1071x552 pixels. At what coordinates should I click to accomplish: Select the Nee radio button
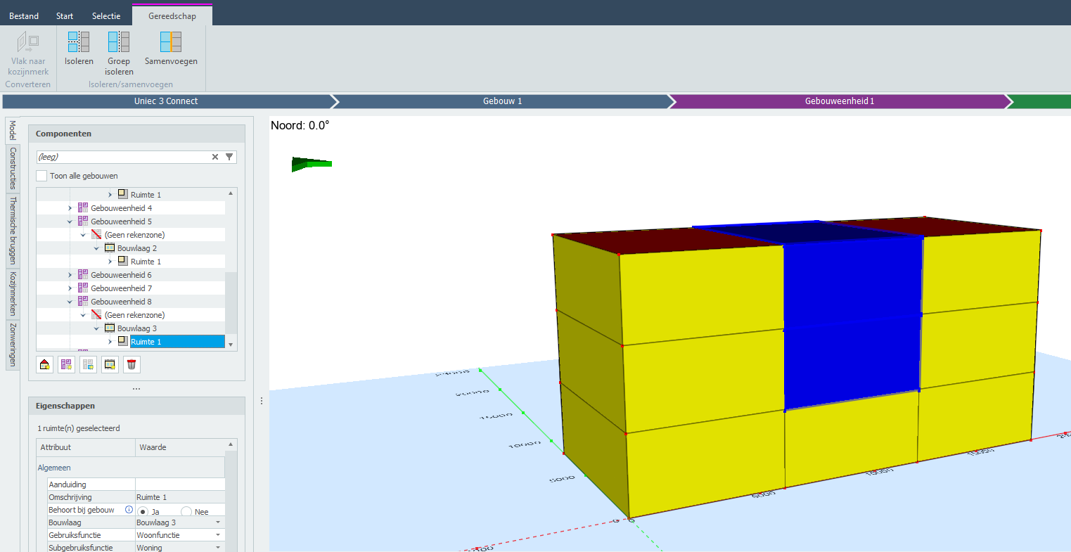(186, 512)
